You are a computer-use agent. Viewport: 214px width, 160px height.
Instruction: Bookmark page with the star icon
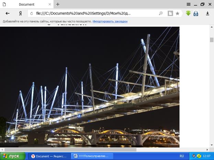(x=178, y=13)
